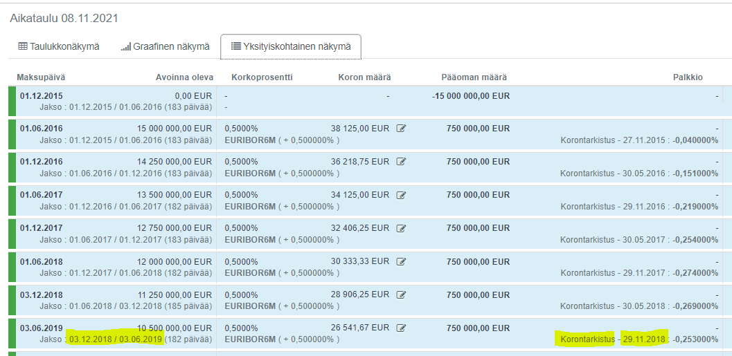
Task: Click the Koron määrä column header
Action: (364, 77)
